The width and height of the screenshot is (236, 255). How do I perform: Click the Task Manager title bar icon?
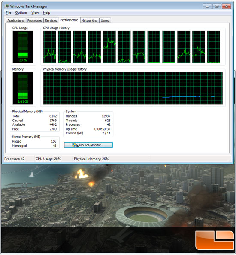[x=7, y=6]
